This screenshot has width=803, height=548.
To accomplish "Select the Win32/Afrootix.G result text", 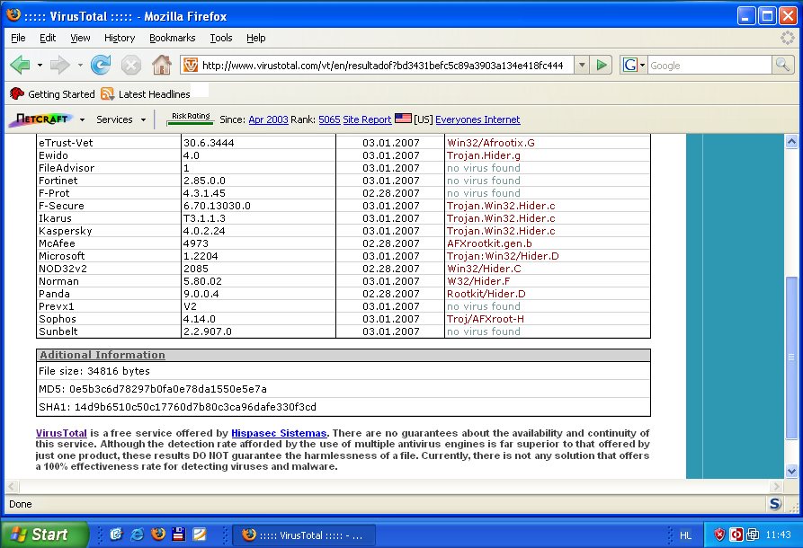I will [490, 143].
